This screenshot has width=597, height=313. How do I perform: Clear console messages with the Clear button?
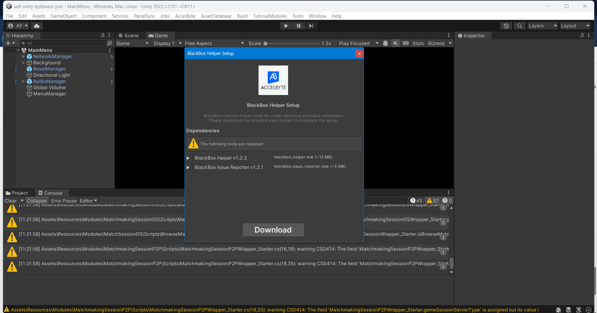click(x=10, y=201)
